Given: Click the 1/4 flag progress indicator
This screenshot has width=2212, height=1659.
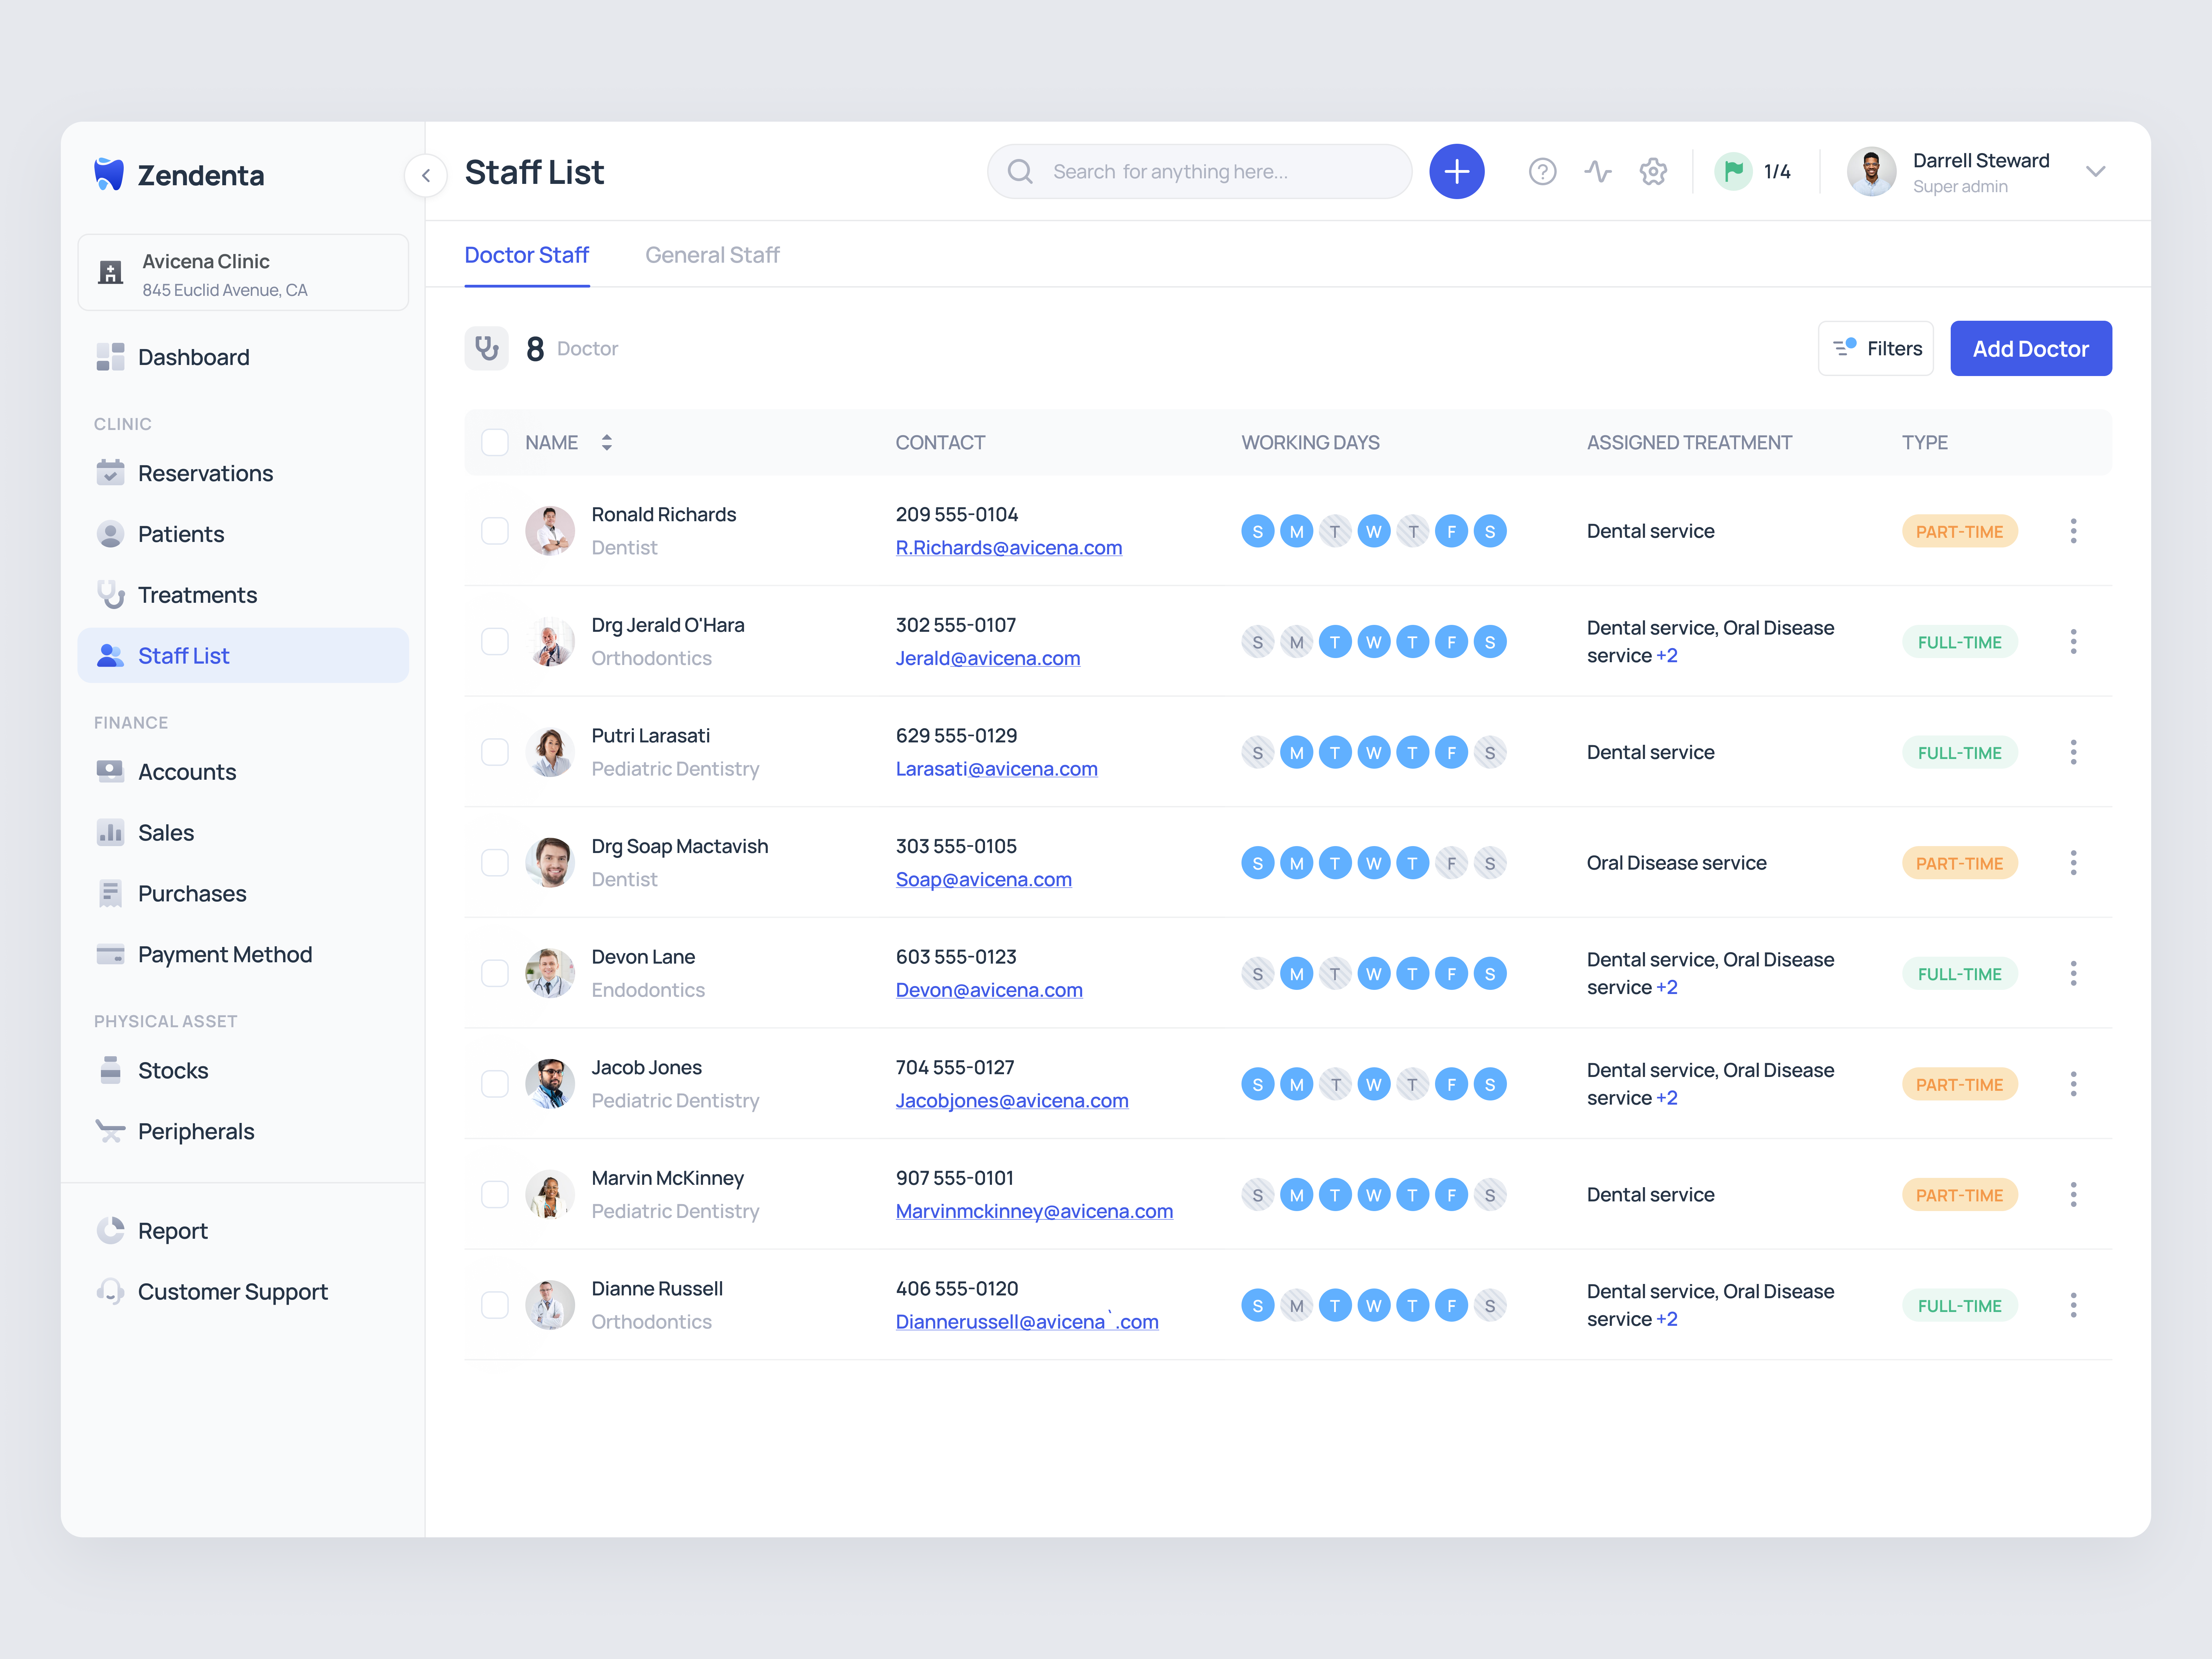Looking at the screenshot, I should [1755, 171].
